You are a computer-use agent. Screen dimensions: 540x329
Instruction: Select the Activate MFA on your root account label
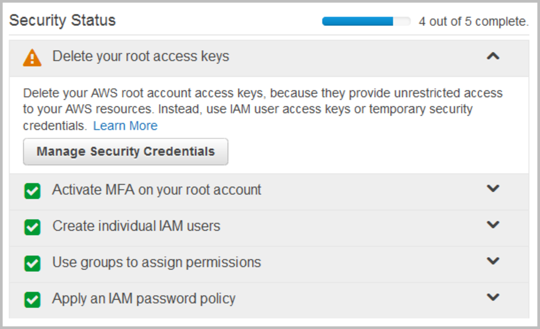pos(157,190)
